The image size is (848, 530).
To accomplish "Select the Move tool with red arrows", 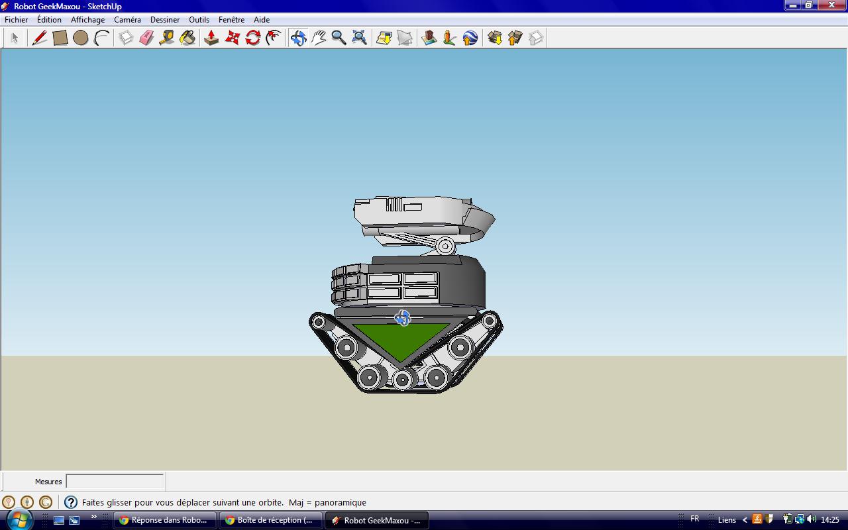I will 232,38.
